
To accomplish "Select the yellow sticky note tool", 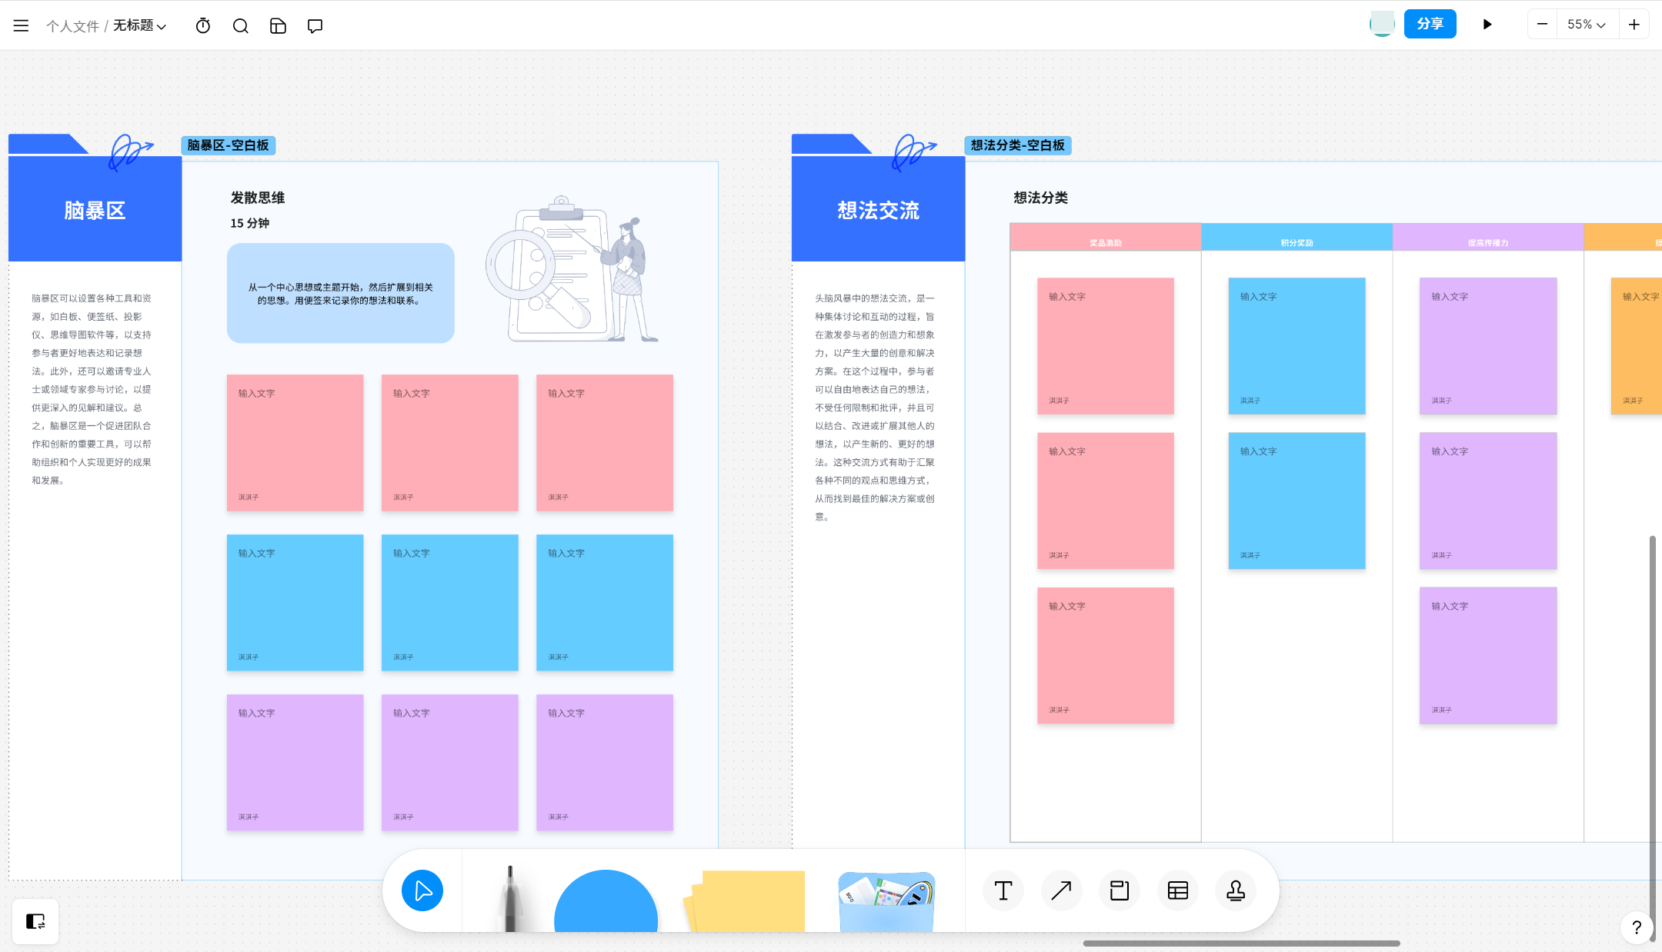I will (x=744, y=901).
